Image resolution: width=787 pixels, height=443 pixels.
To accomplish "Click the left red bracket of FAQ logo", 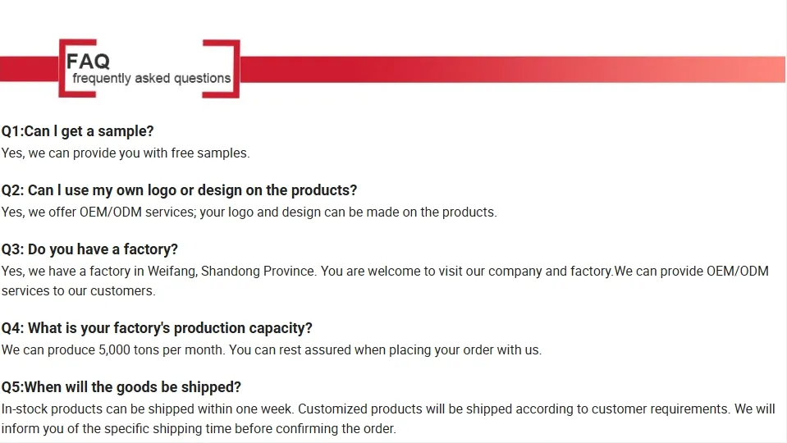I will click(x=62, y=69).
